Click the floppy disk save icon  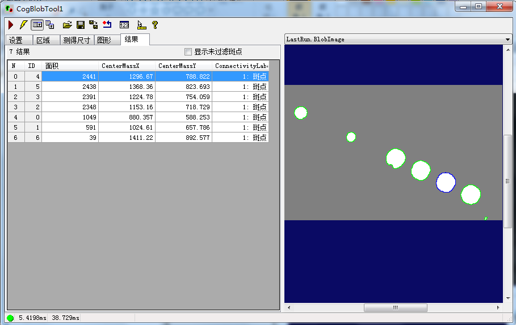click(x=81, y=25)
